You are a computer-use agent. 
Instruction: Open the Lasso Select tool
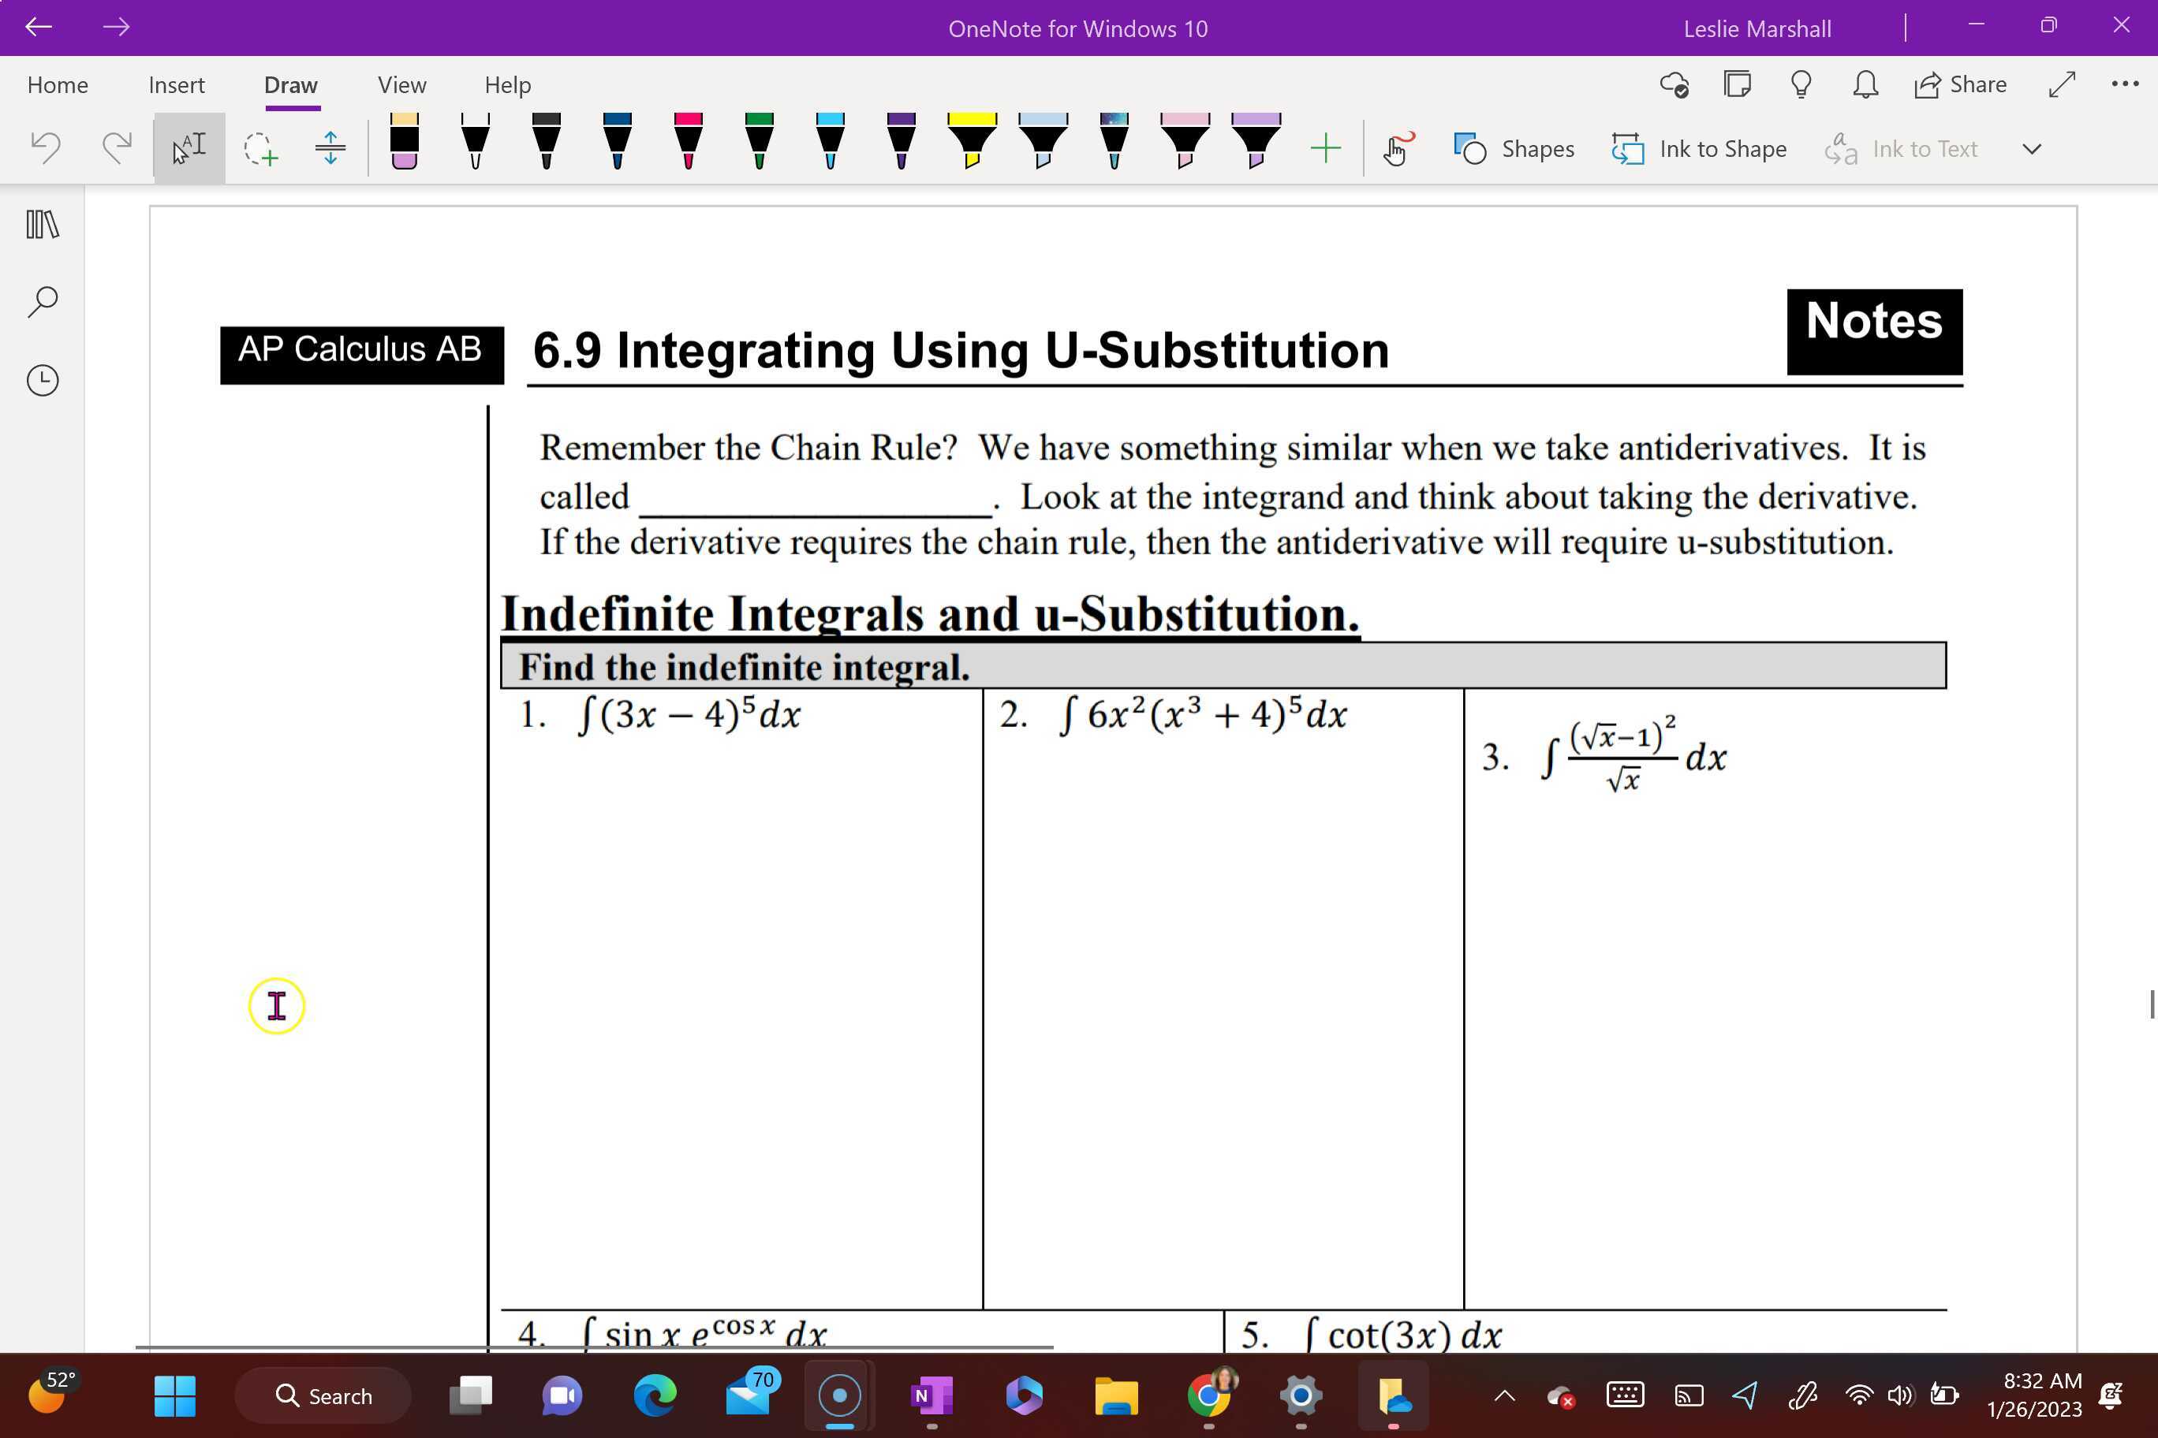coord(258,147)
